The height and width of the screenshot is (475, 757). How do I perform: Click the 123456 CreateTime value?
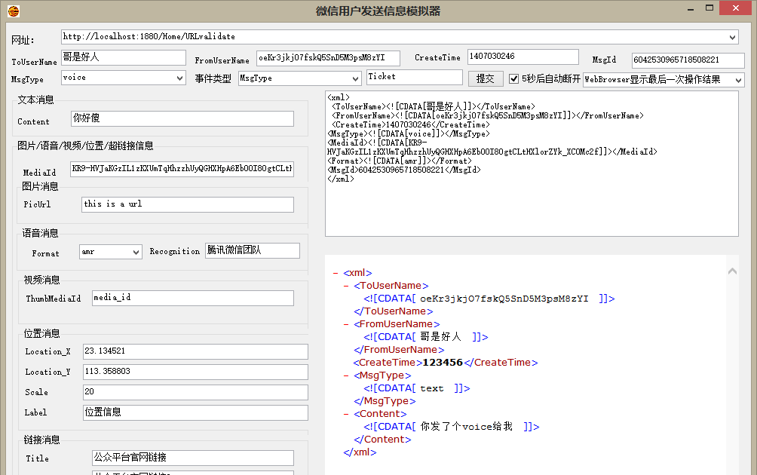443,363
